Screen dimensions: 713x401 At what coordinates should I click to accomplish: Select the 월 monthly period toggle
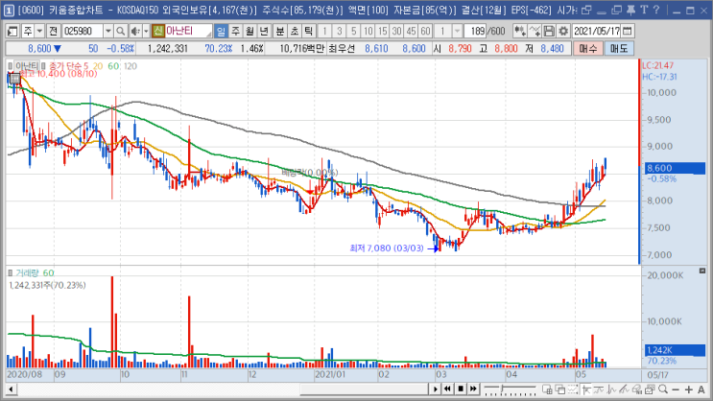(x=250, y=31)
